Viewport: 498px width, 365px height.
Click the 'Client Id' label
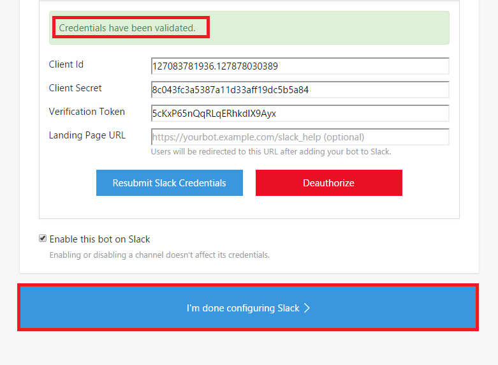click(66, 64)
